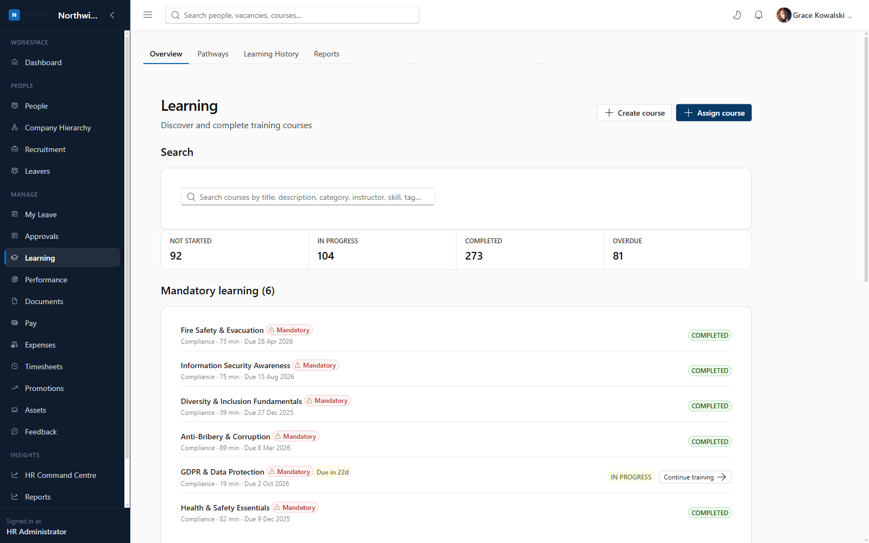The width and height of the screenshot is (869, 543).
Task: Open Performance target icon
Action: (x=15, y=280)
